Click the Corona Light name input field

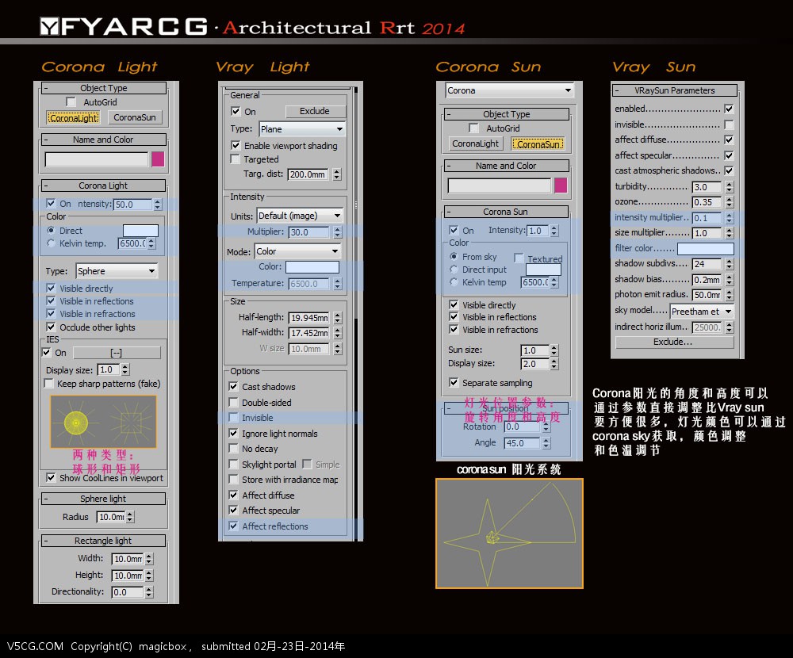pyautogui.click(x=97, y=159)
